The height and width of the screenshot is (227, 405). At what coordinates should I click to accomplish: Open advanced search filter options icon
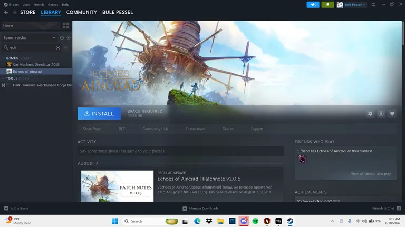click(x=66, y=48)
